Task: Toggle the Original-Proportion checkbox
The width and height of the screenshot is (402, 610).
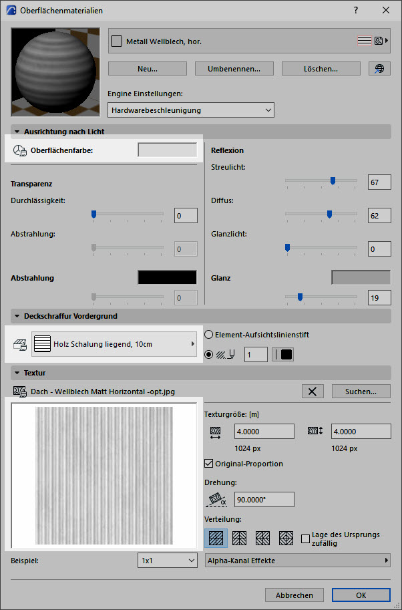Action: pyautogui.click(x=208, y=463)
